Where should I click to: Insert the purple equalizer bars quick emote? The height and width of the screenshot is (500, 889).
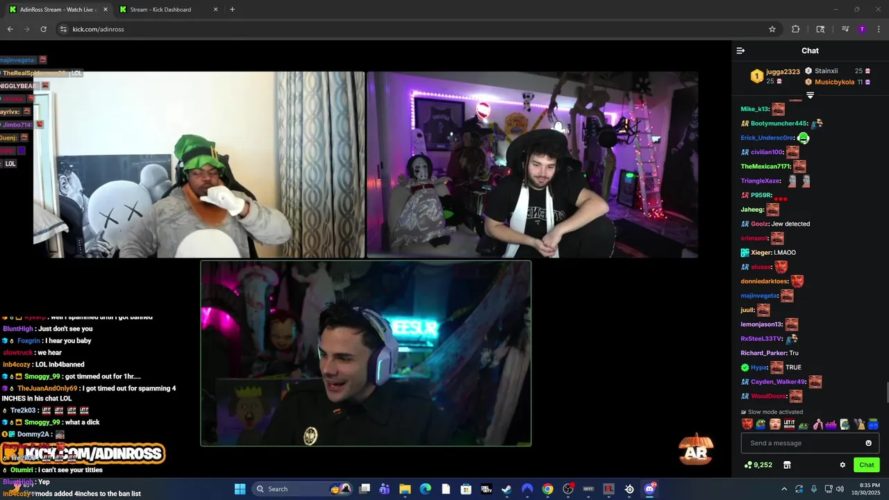(x=831, y=424)
